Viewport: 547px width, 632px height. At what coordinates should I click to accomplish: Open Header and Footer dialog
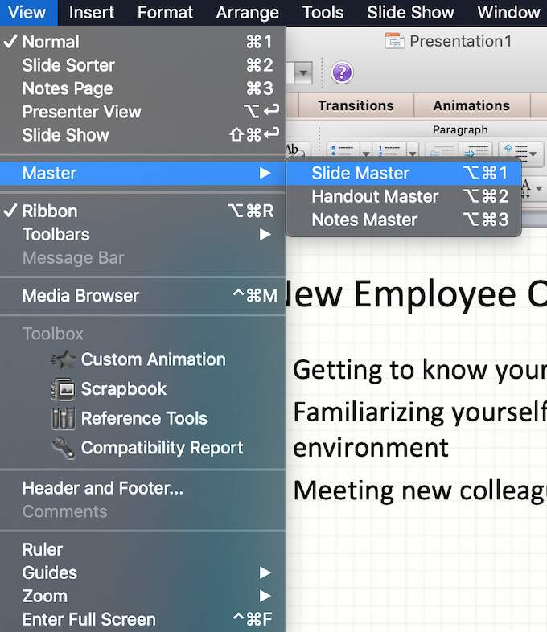click(x=103, y=488)
